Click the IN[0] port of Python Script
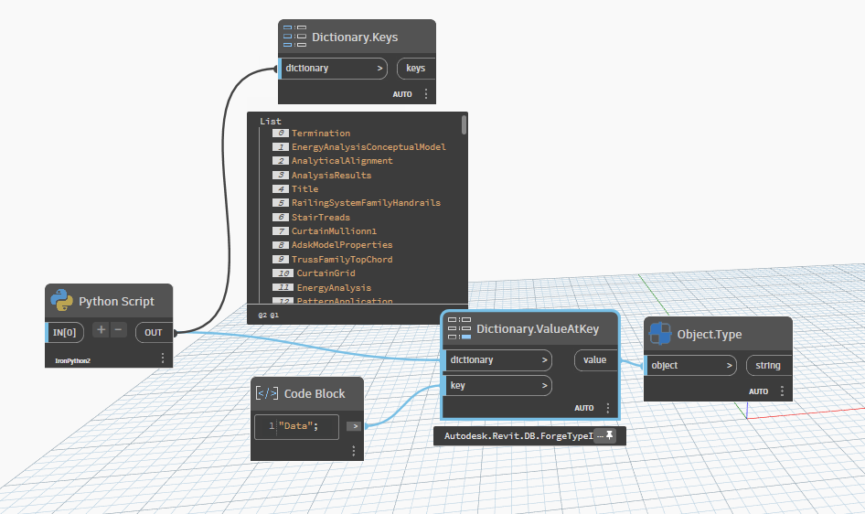The width and height of the screenshot is (865, 514). [x=65, y=333]
